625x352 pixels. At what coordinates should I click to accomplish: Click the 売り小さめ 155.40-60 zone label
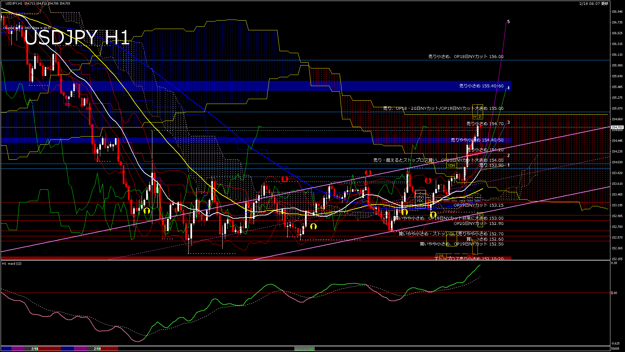point(481,86)
